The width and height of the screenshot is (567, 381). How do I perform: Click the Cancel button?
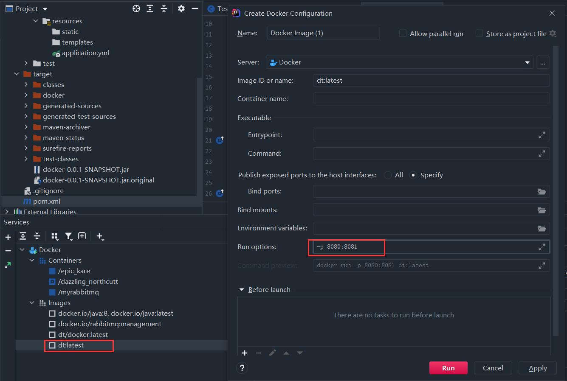[493, 368]
